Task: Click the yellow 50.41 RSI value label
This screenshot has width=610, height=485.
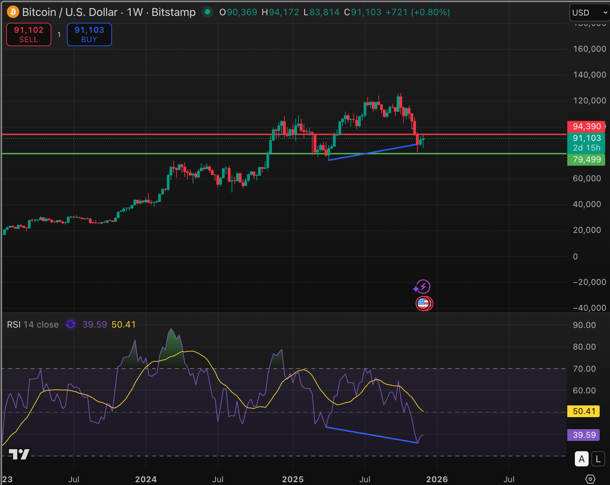Action: pyautogui.click(x=583, y=411)
